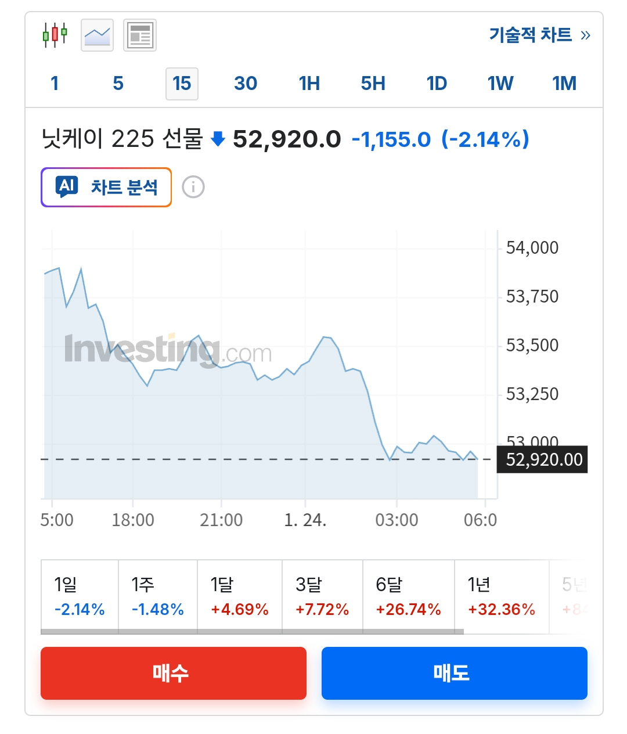Screen dimensions: 627x734
Task: Switch chart to 30 minute interval
Action: pyautogui.click(x=246, y=84)
